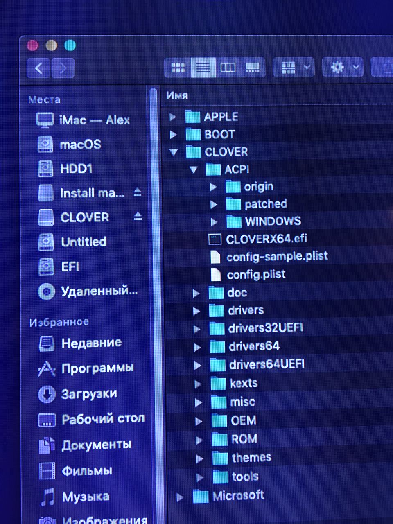Open Install ma... volume in sidebar

81,192
